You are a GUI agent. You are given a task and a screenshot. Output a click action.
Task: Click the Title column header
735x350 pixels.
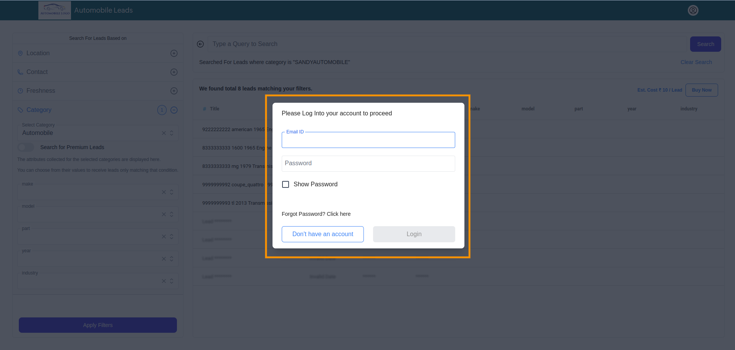(215, 109)
